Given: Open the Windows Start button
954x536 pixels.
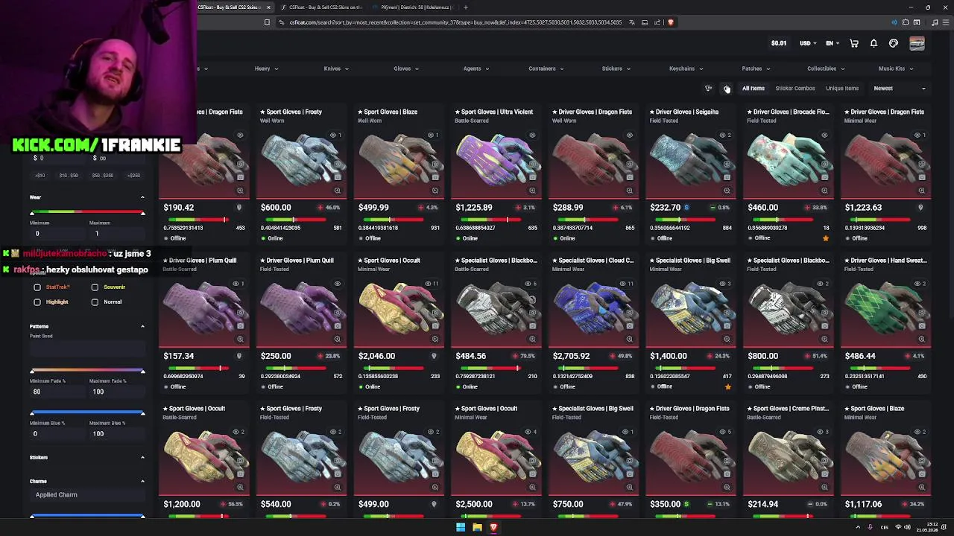Looking at the screenshot, I should tap(461, 527).
